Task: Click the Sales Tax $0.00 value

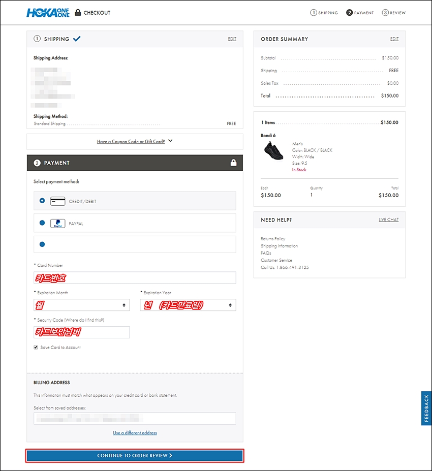Action: [393, 83]
